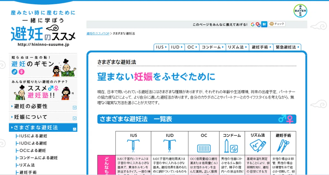Viewport: 329px width, 175px height.
Task: Collapse the さまざまな避妊法 menu arrow
Action: (75, 129)
